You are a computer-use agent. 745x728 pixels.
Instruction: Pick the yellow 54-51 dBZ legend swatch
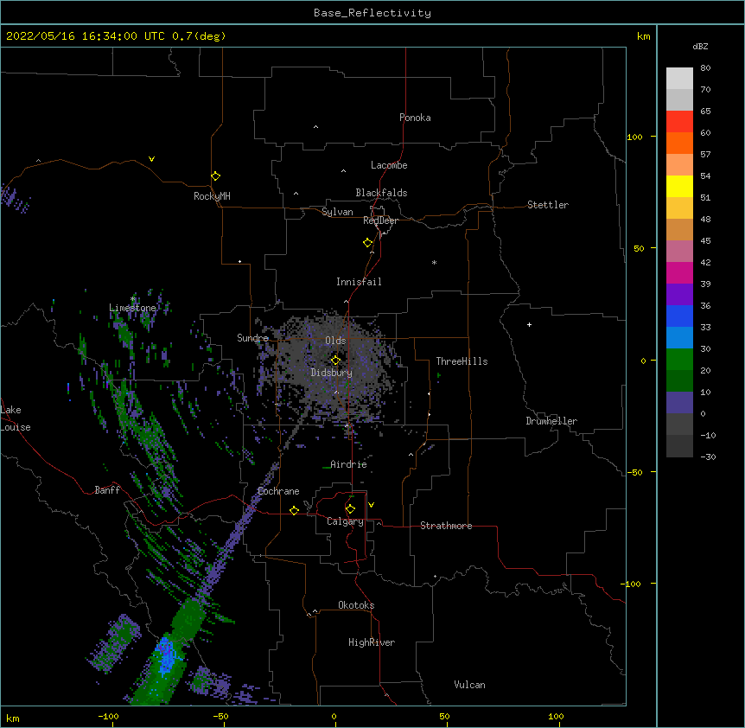679,186
